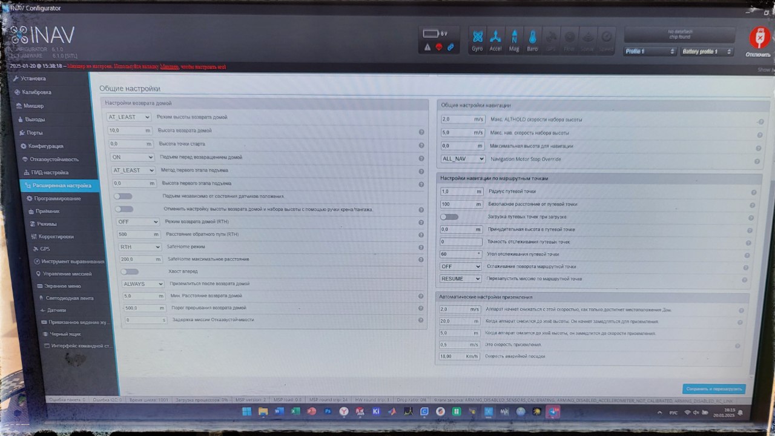
Task: Click help icon beside Высота возврата домой
Action: 421,131
